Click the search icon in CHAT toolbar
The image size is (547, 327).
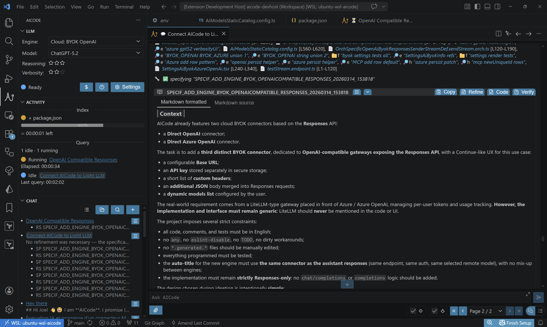tap(117, 210)
